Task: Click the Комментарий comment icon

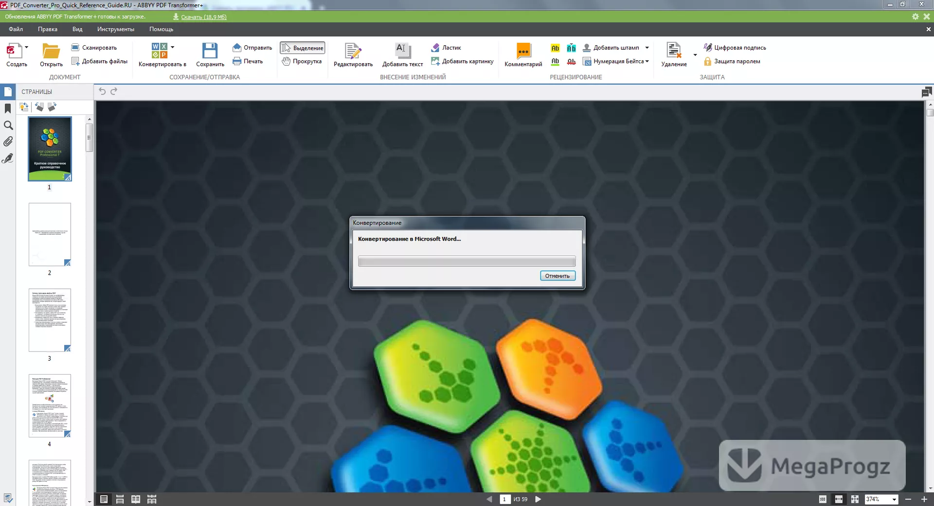Action: point(523,51)
